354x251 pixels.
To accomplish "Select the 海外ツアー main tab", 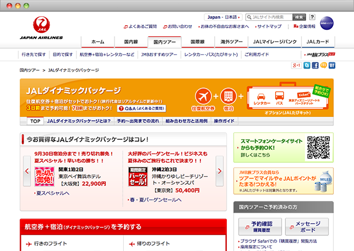I will pos(231,42).
